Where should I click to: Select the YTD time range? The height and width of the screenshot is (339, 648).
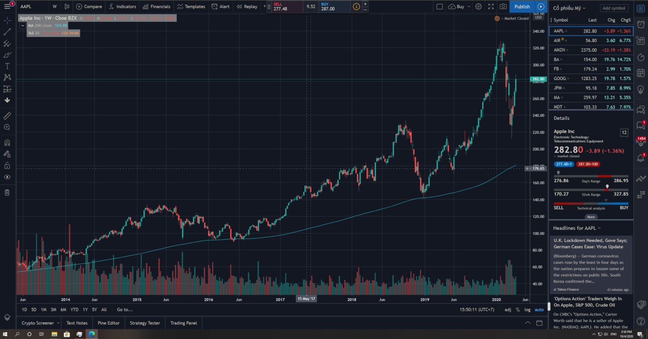[74, 309]
